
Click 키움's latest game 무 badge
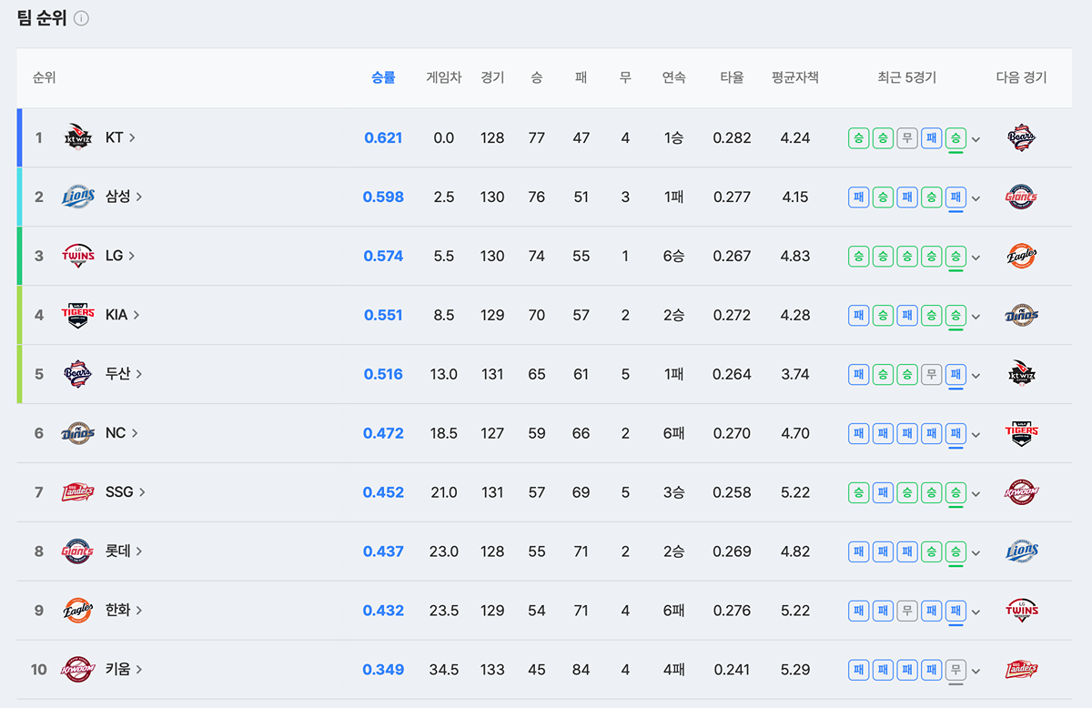tap(955, 671)
